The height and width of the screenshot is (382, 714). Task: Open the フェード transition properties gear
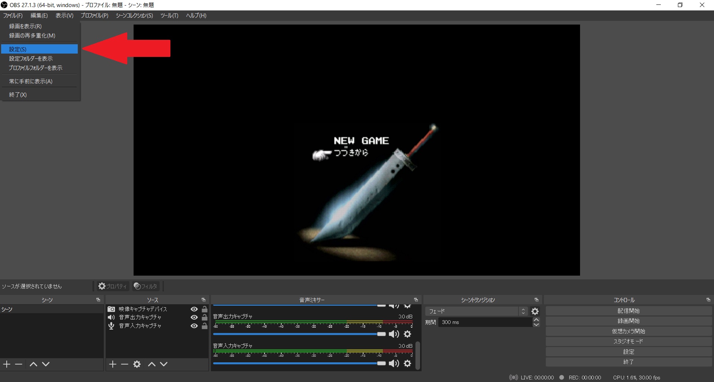point(535,311)
